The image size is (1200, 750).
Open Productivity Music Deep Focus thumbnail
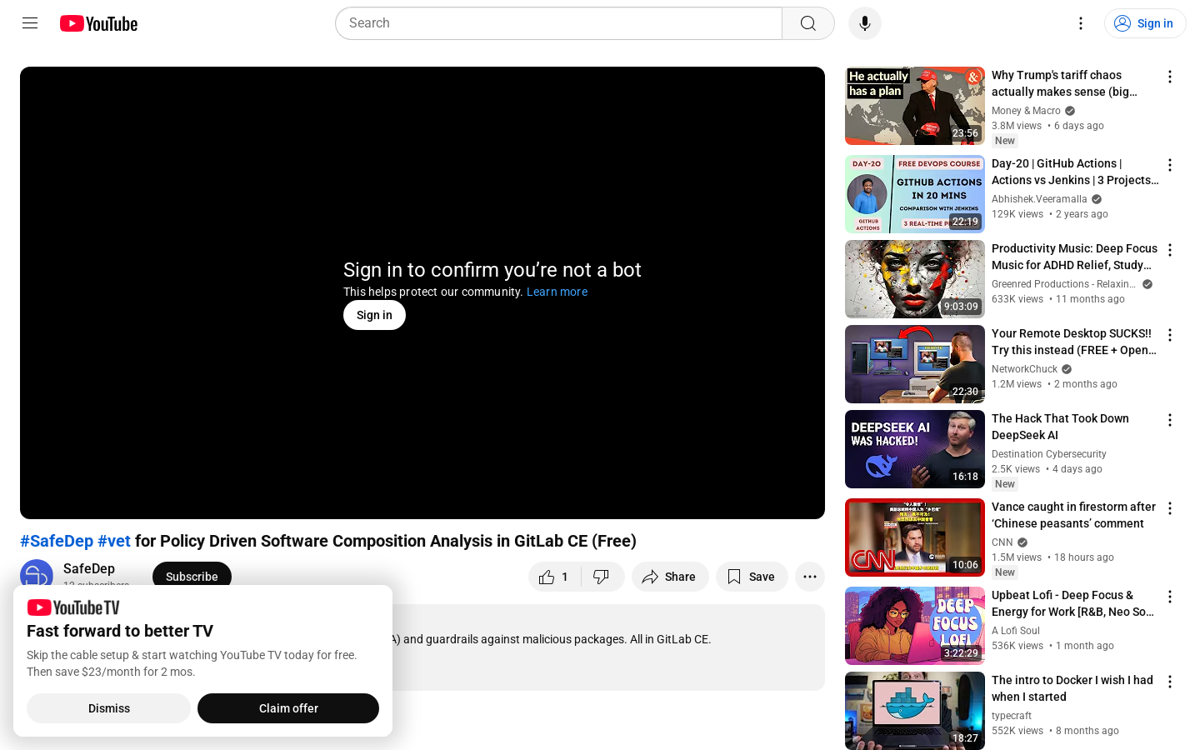point(915,279)
